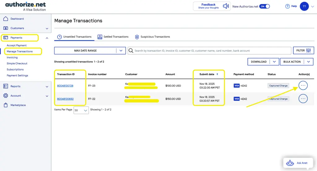317x171 pixels.
Task: Click the Marketplace bag icon
Action: click(6, 105)
